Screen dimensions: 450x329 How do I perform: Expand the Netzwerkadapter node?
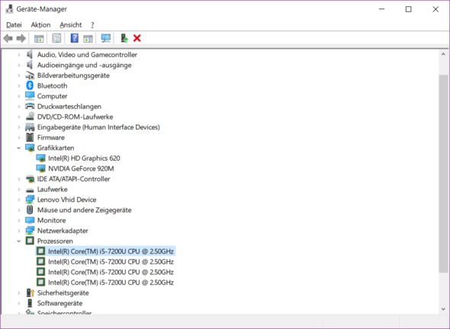point(18,231)
